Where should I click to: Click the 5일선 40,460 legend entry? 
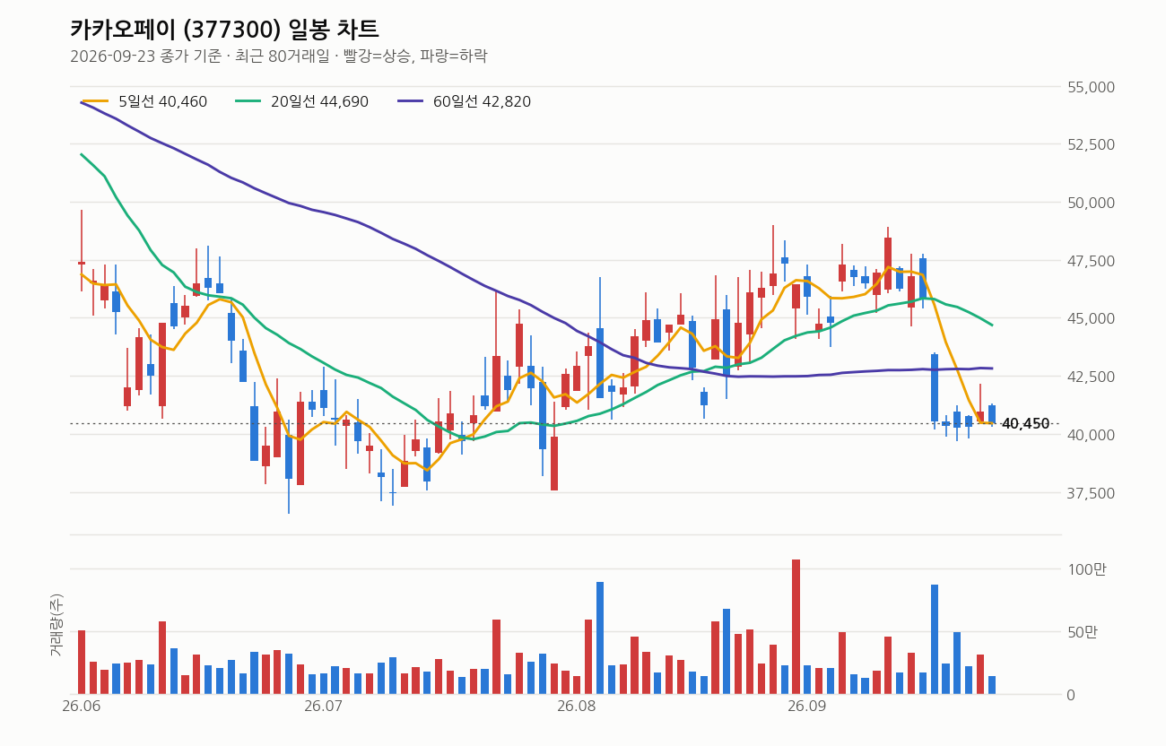coord(144,101)
